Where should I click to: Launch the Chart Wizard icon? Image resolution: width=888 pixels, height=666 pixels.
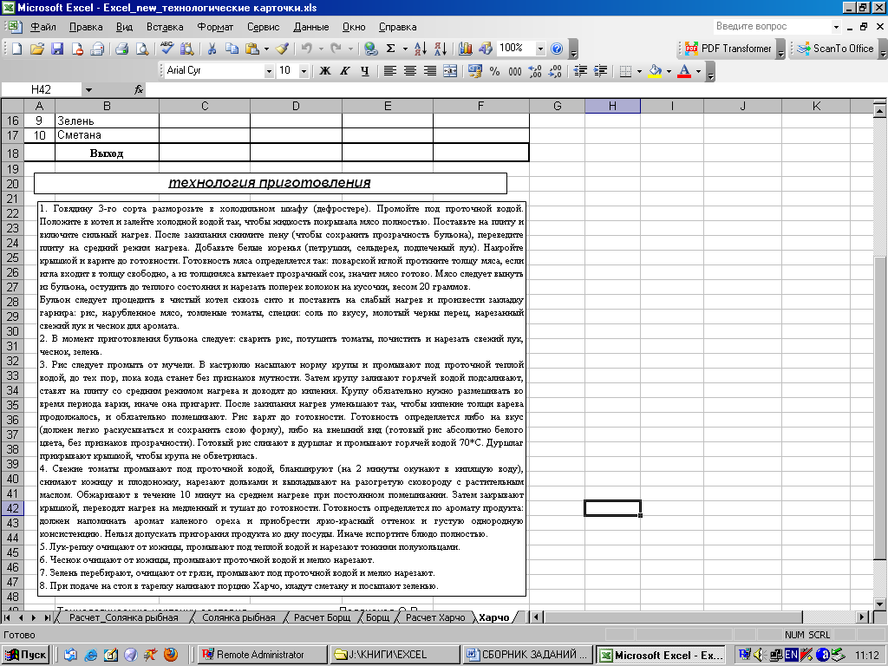tap(466, 49)
